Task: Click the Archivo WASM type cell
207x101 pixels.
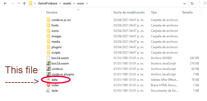Action: click(x=161, y=58)
